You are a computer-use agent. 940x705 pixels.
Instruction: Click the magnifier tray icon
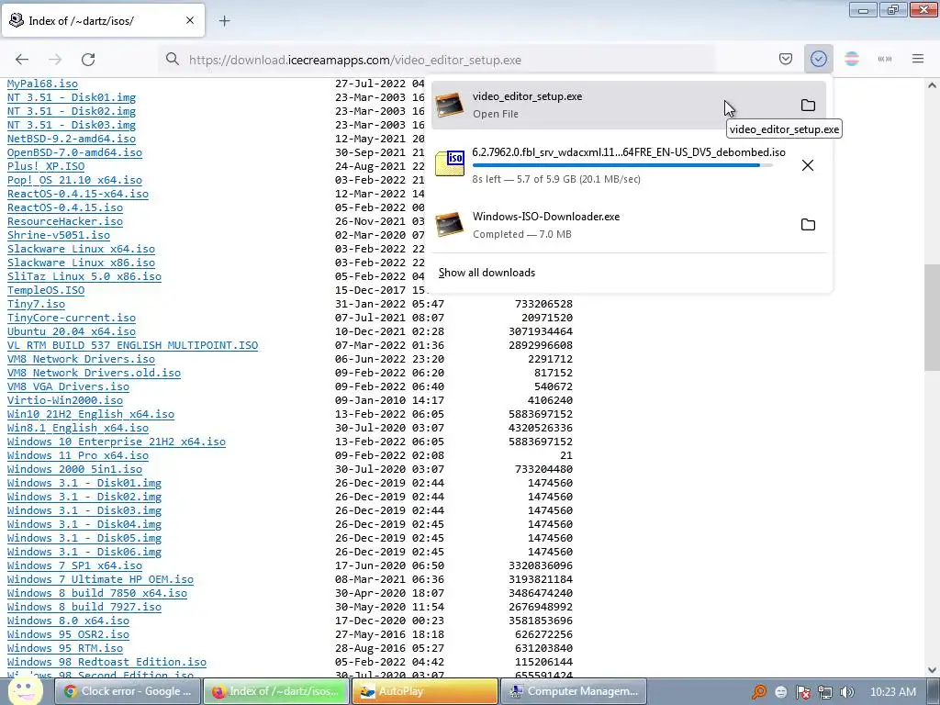point(759,692)
